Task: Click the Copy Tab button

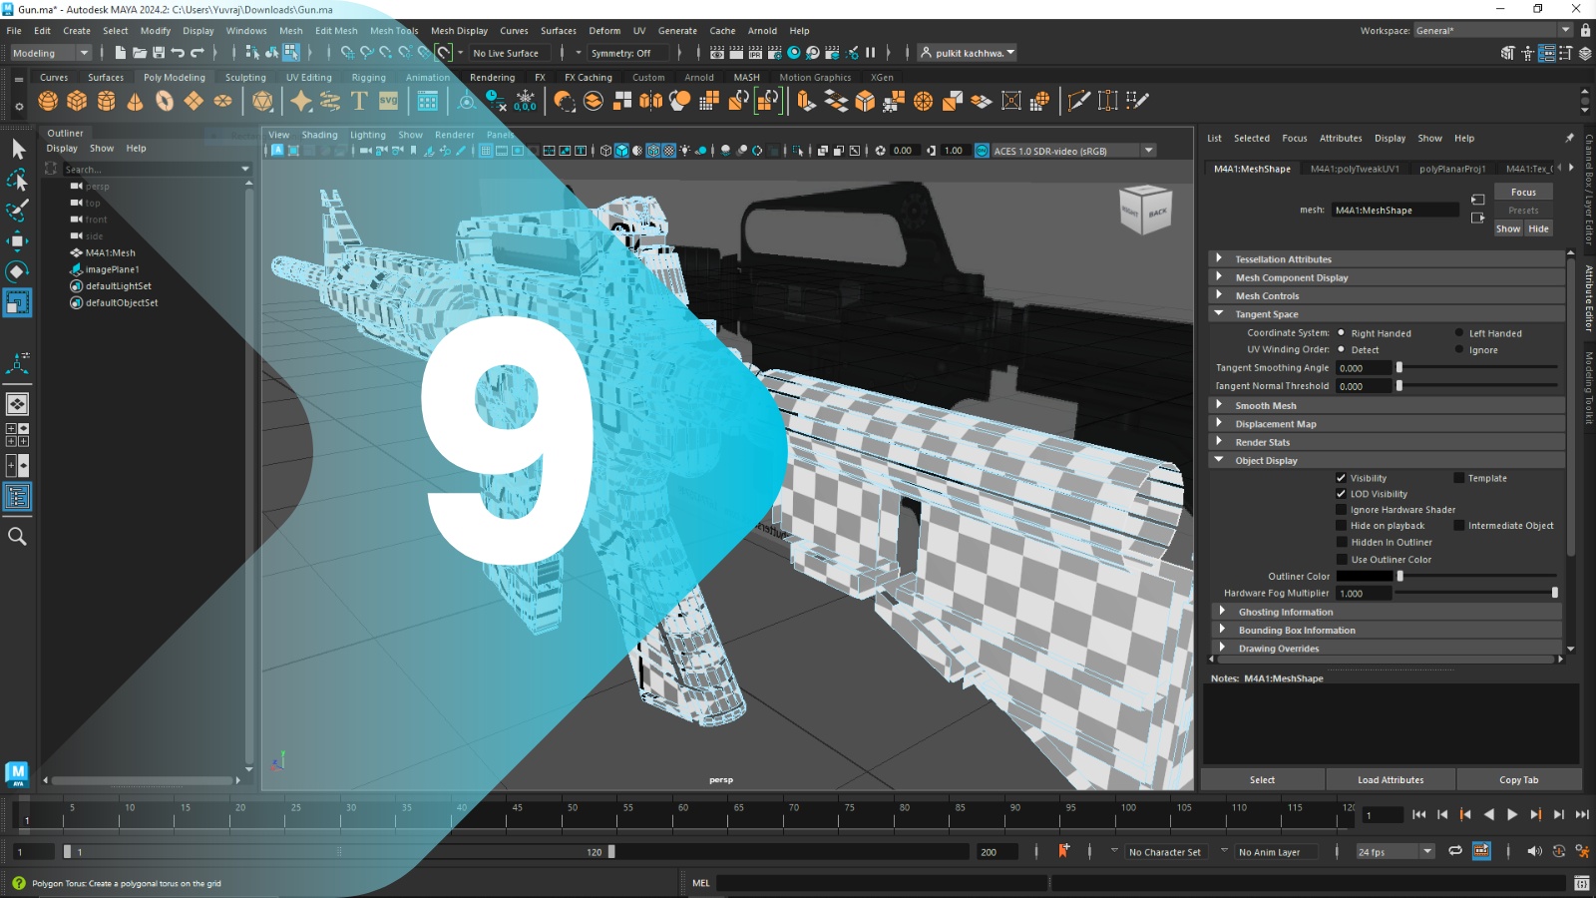Action: [x=1518, y=780]
